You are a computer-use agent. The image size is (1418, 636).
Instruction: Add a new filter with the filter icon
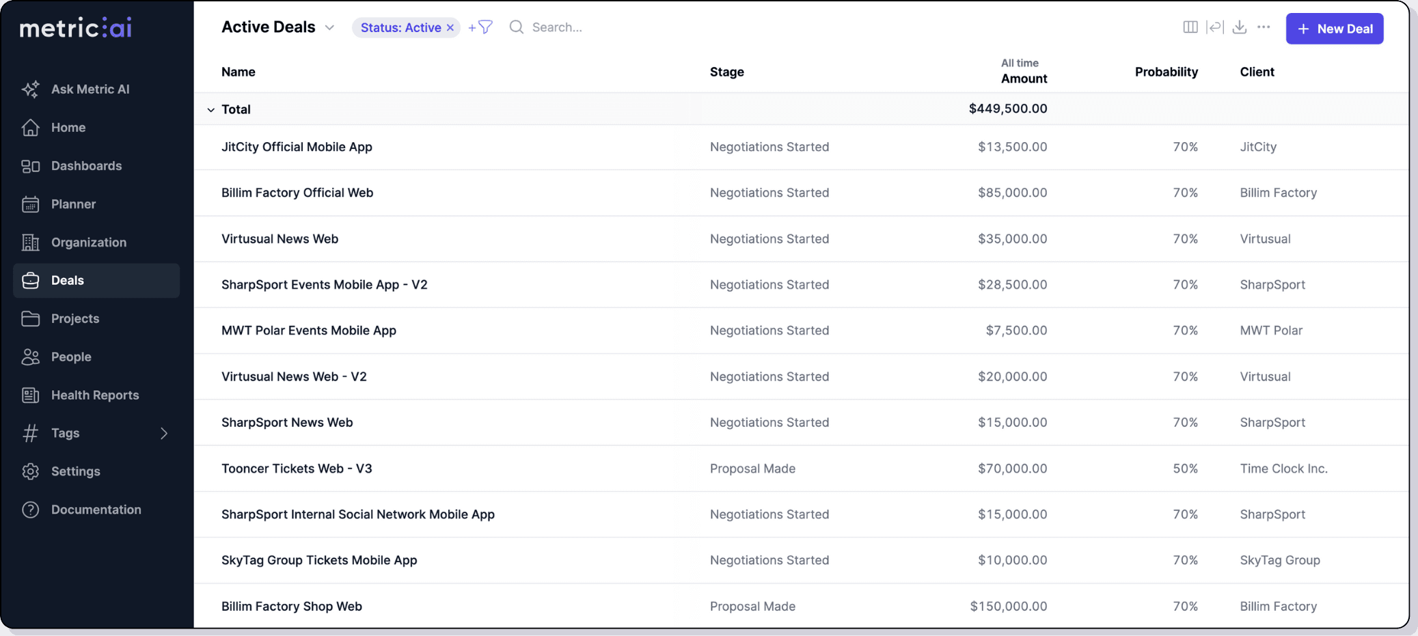pyautogui.click(x=480, y=27)
